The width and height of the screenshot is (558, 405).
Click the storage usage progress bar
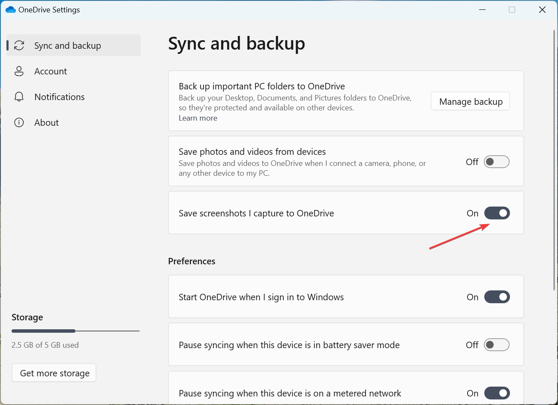pos(76,331)
